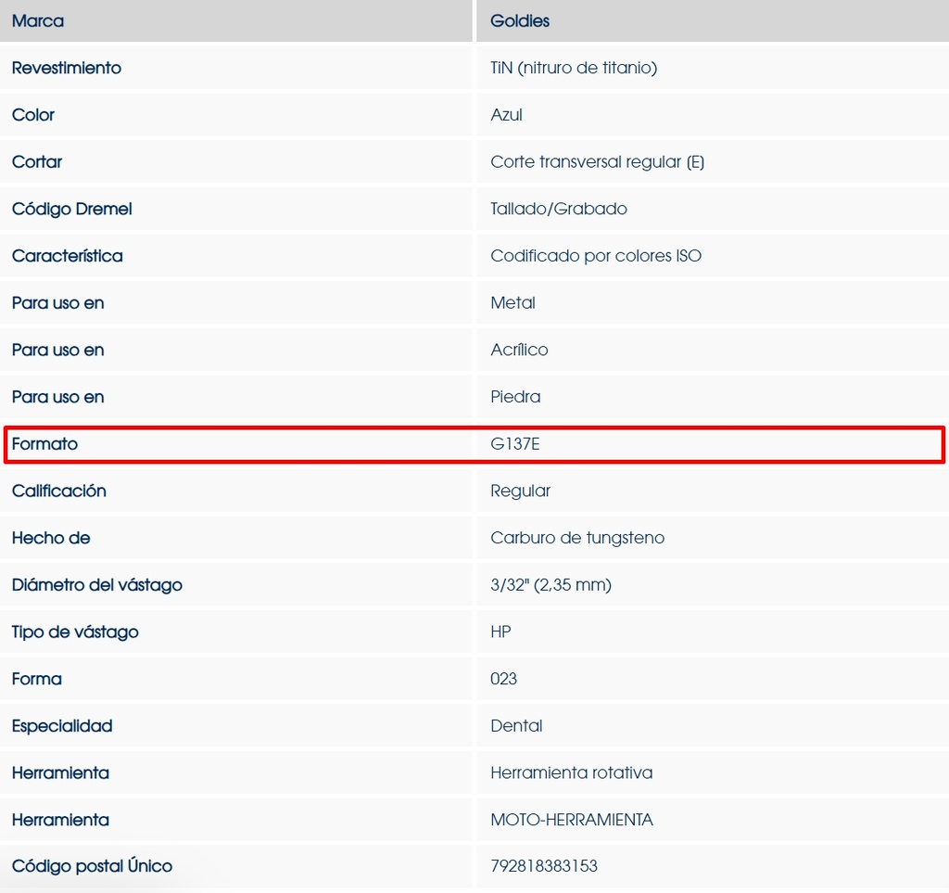Click the 3/32" (2,35 mm) diameter value

tap(550, 585)
